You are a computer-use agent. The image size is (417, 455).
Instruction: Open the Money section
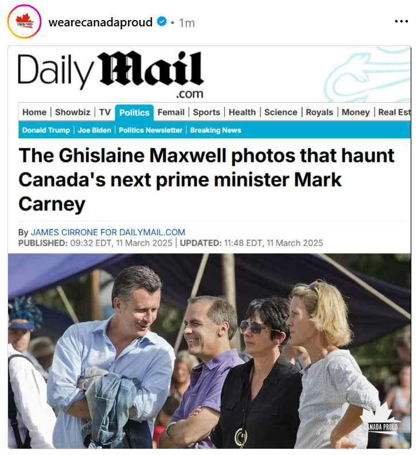point(356,112)
